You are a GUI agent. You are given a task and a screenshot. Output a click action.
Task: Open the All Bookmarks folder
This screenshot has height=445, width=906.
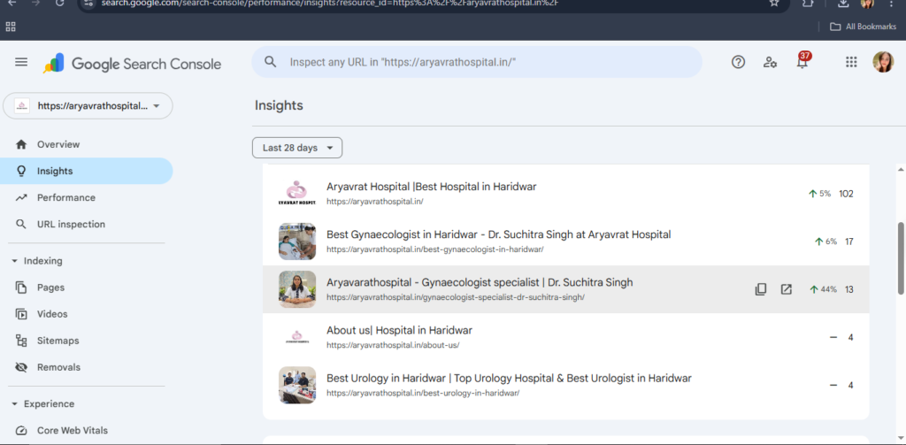[862, 27]
